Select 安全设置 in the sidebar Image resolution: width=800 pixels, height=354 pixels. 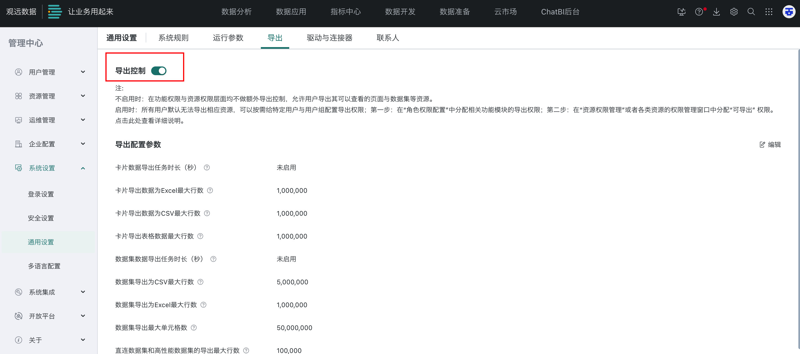[41, 218]
